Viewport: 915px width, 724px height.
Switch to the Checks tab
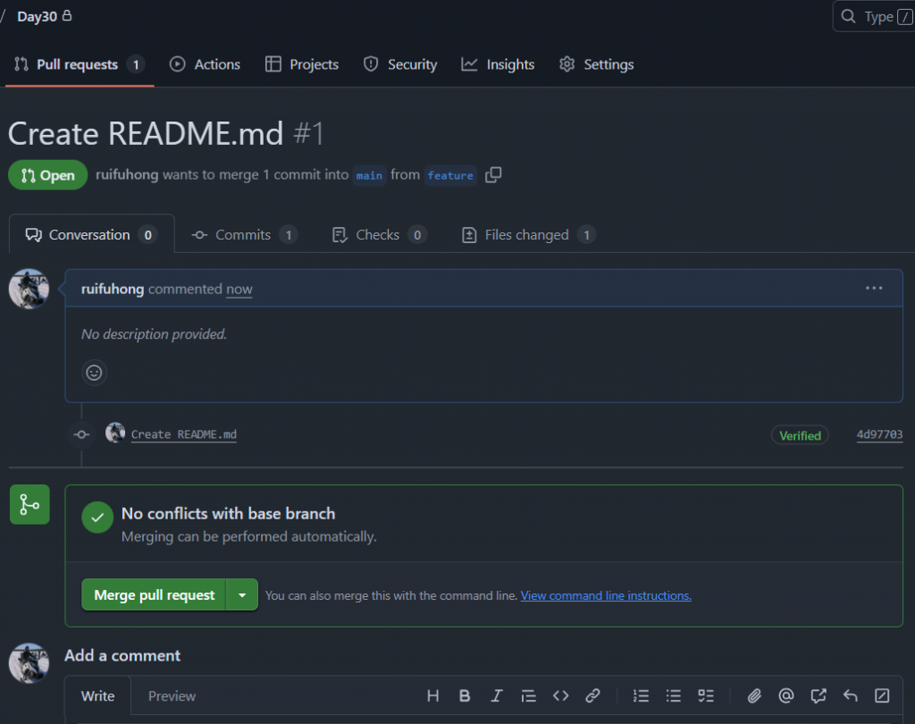(x=379, y=235)
